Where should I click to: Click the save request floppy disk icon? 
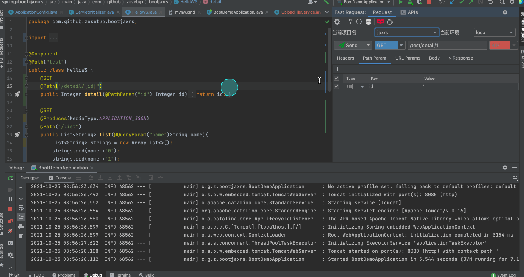point(349,22)
